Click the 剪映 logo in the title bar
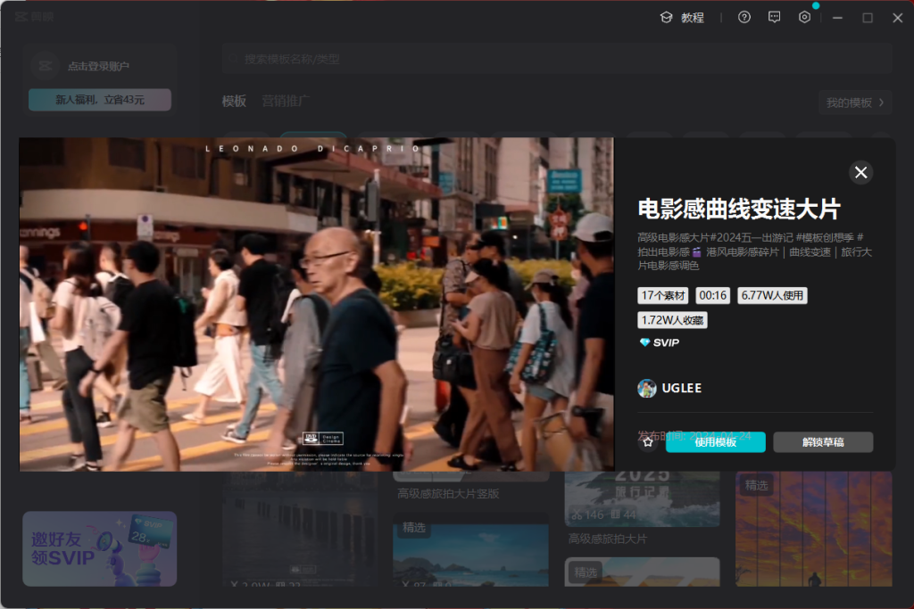Image resolution: width=914 pixels, height=609 pixels. tap(21, 16)
